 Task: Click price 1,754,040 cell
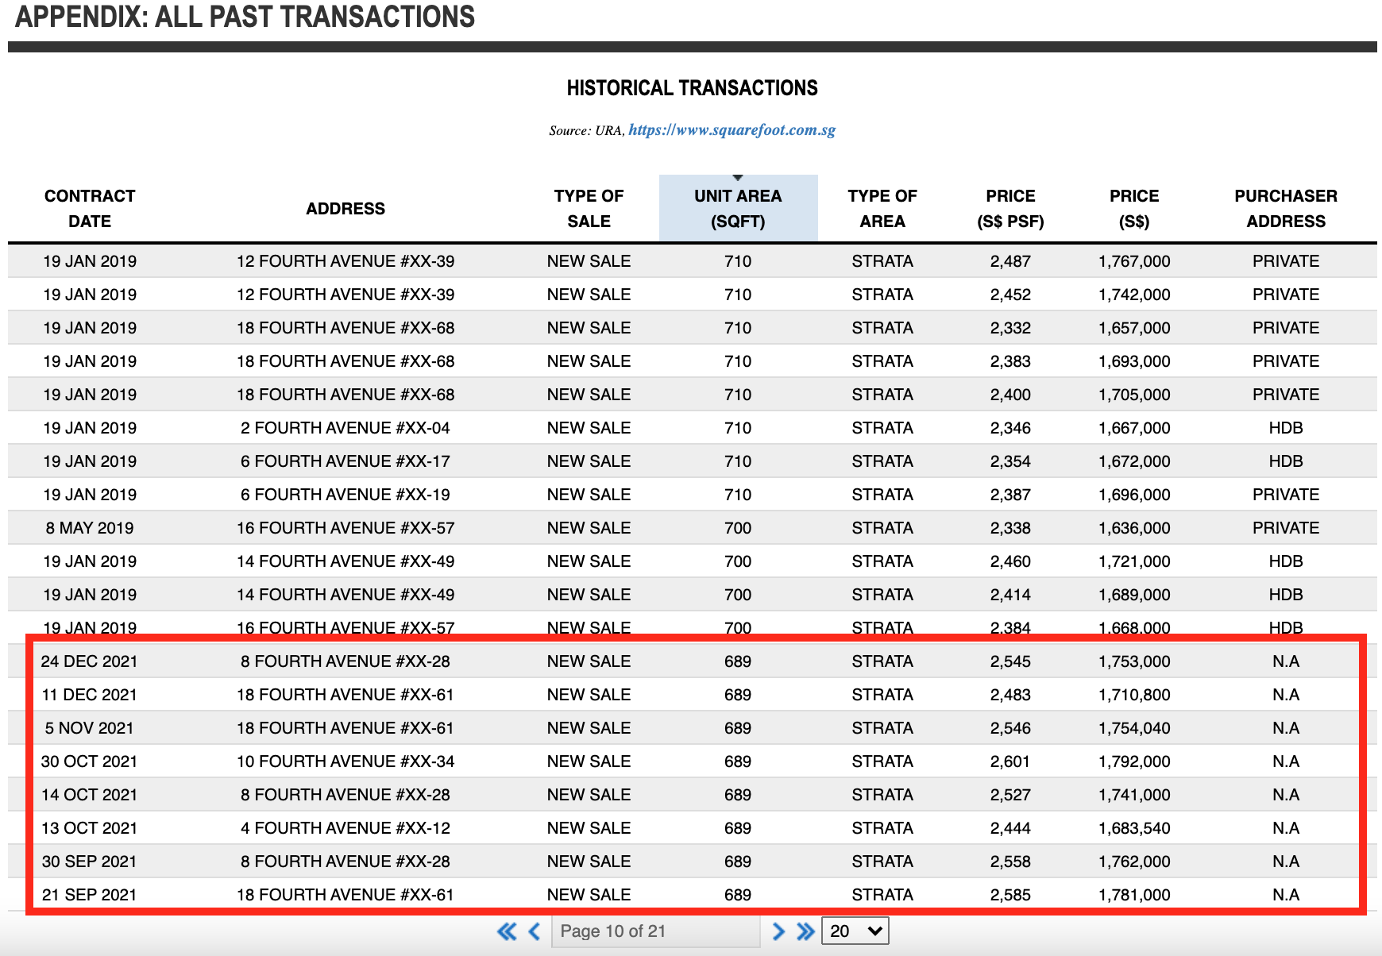click(x=1134, y=728)
